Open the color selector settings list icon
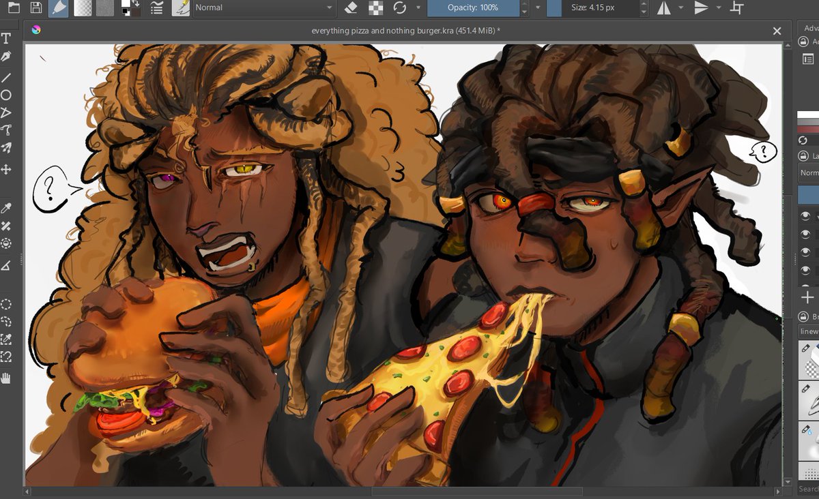Screen dimensions: 819x499 808,60
